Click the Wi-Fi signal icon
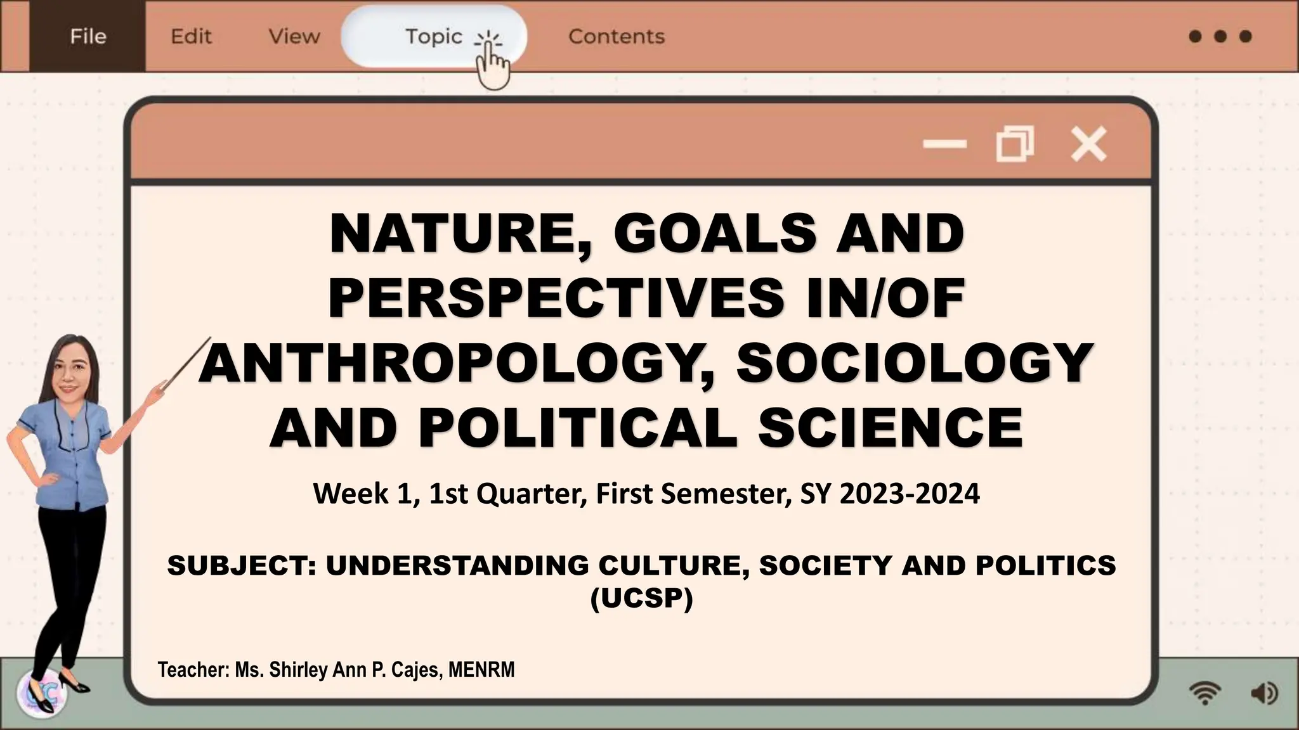This screenshot has width=1299, height=730. pos(1205,693)
